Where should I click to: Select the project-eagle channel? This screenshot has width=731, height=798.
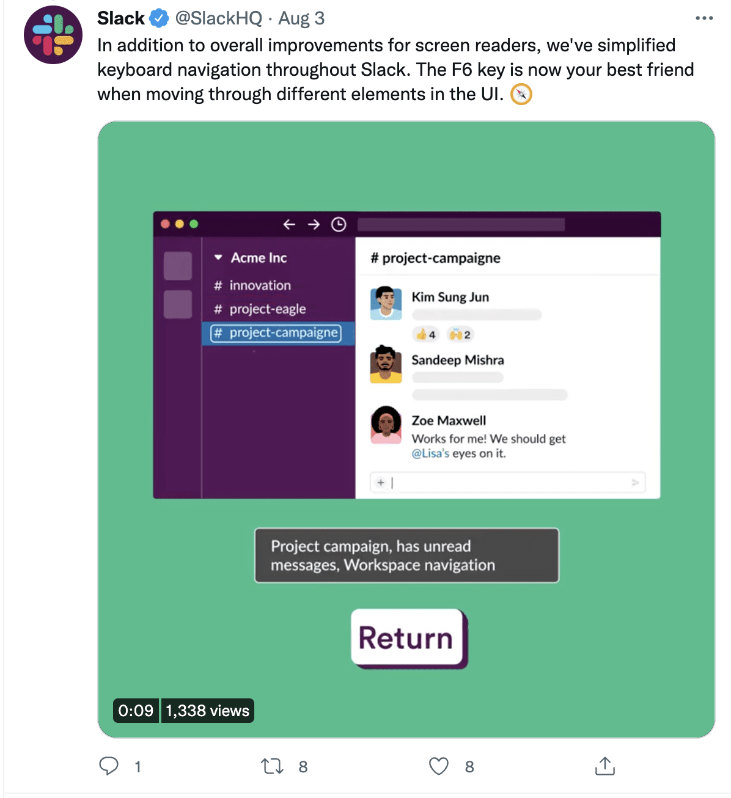pos(260,309)
